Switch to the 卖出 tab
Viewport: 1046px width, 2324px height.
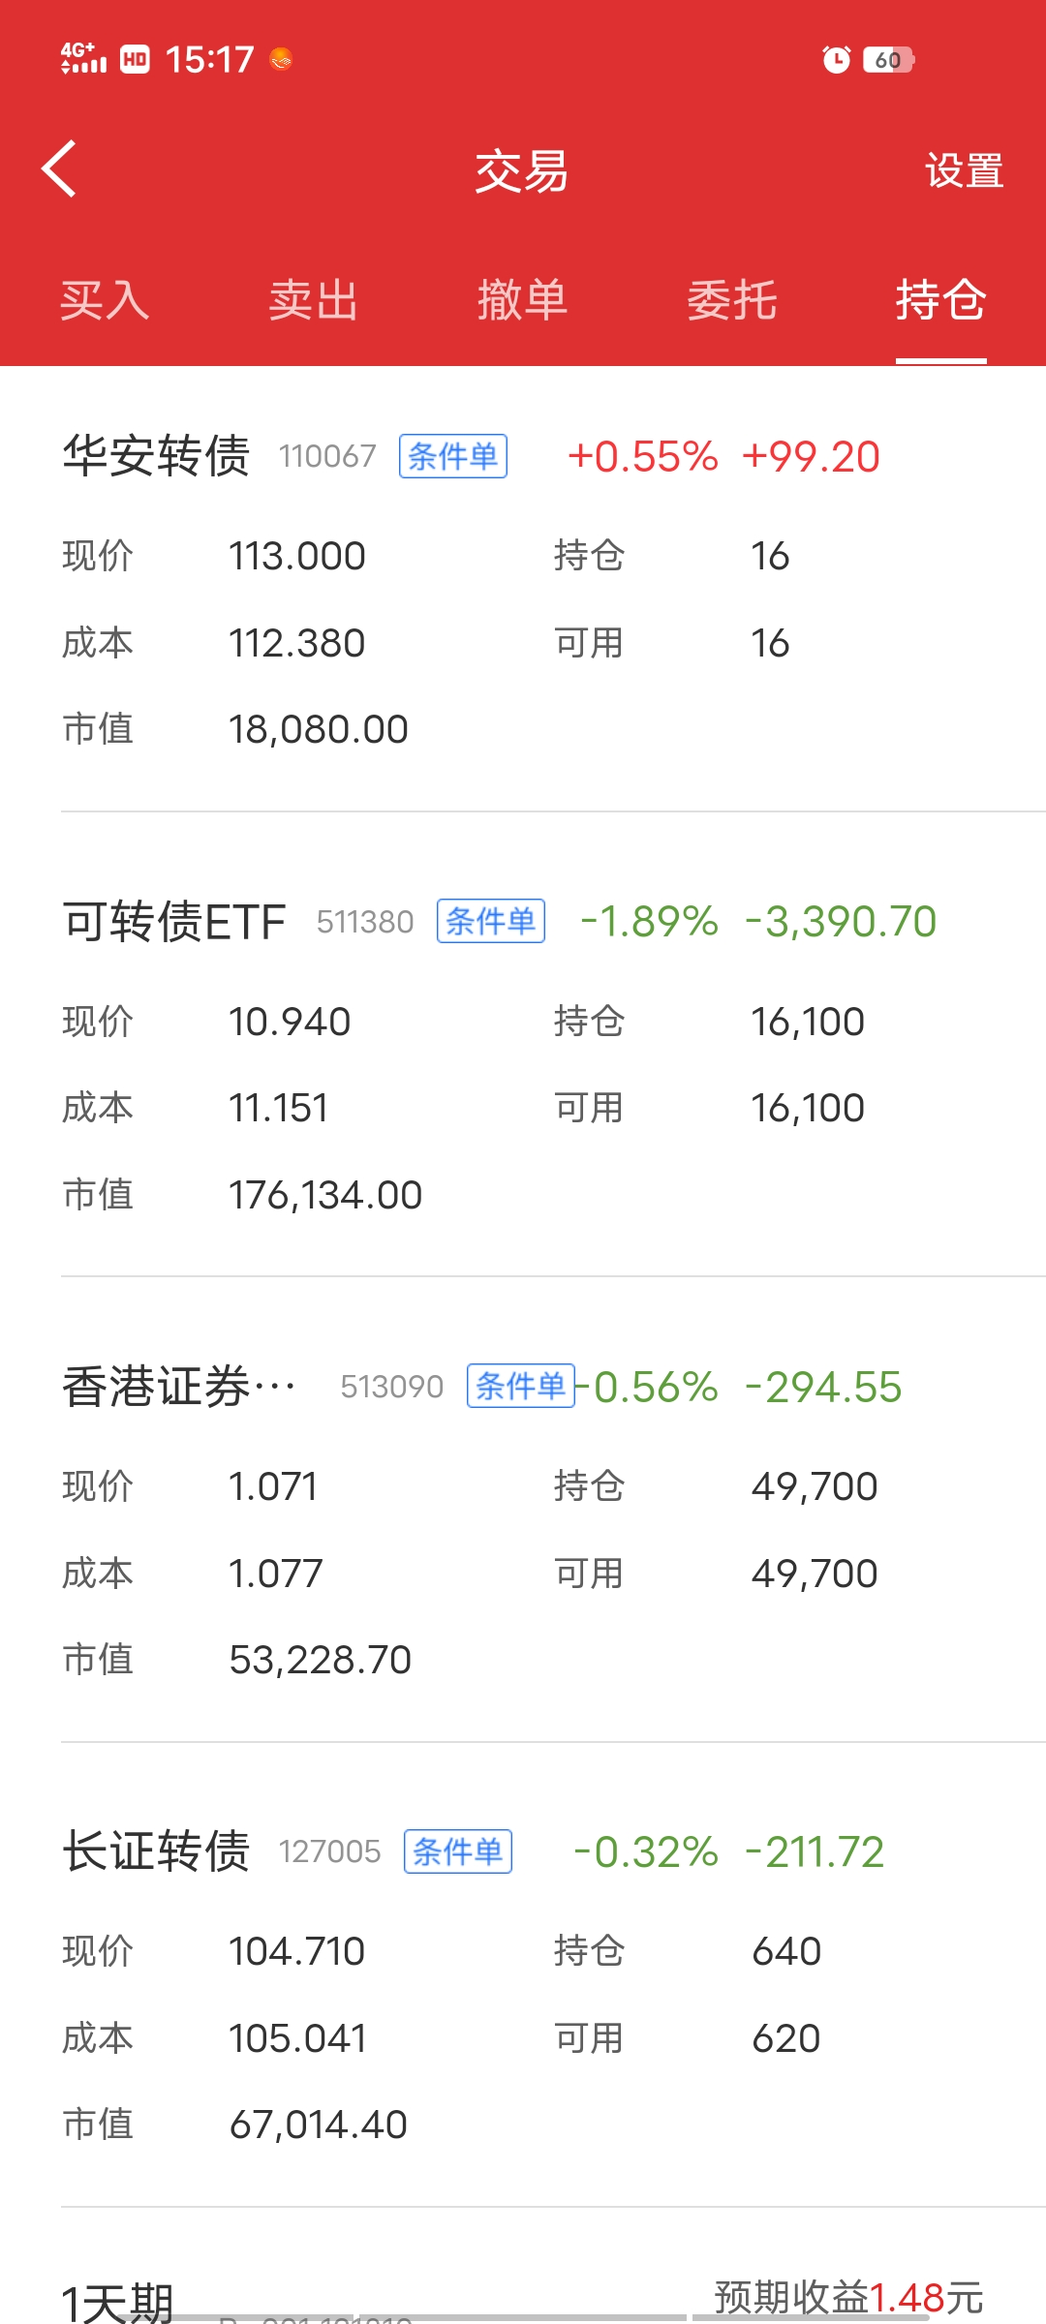(313, 300)
